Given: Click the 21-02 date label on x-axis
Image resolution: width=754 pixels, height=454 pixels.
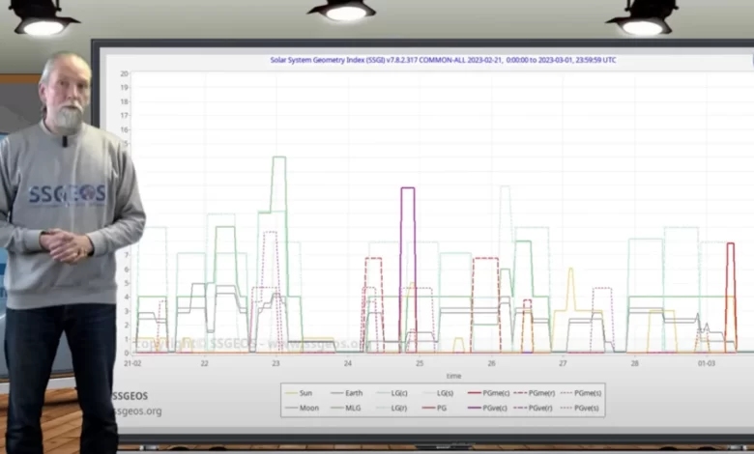Looking at the screenshot, I should point(133,363).
